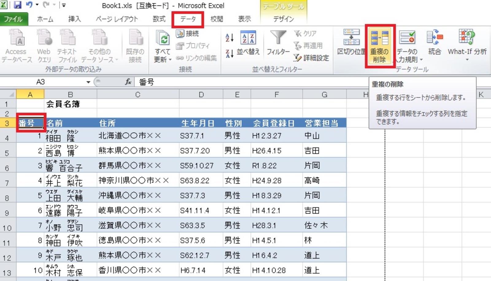Select the cell H24.9.28

click(x=276, y=180)
